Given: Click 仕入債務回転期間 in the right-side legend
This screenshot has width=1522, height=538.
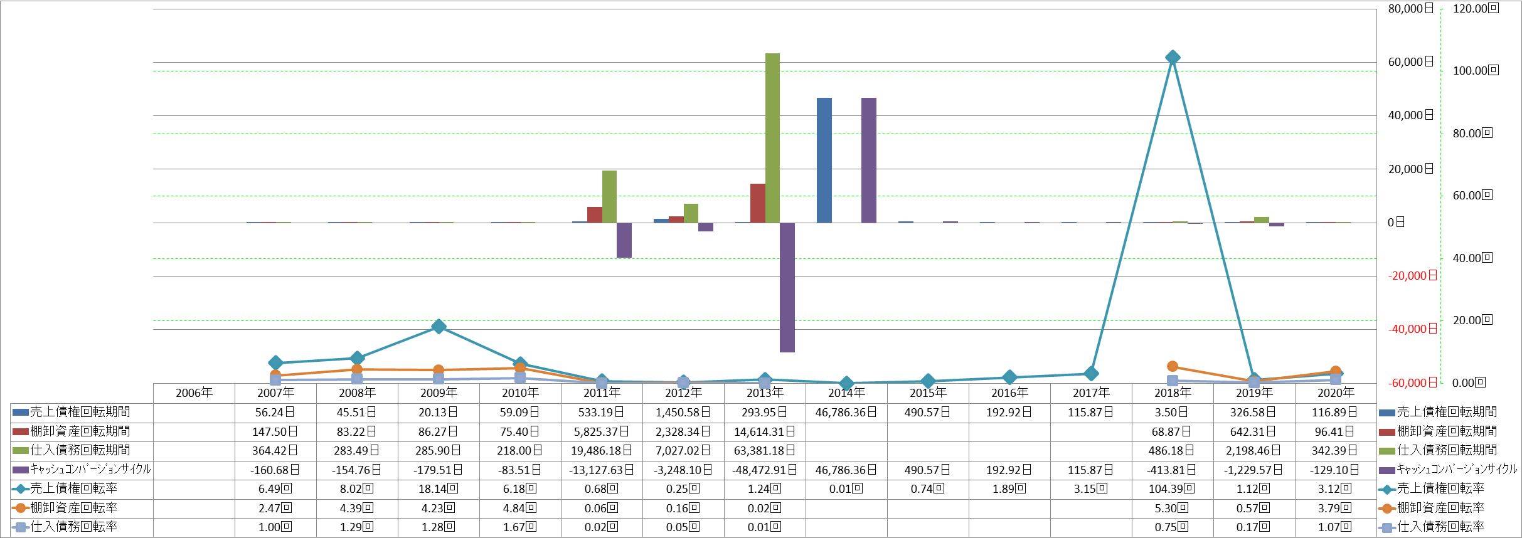Looking at the screenshot, I should pos(1447,450).
